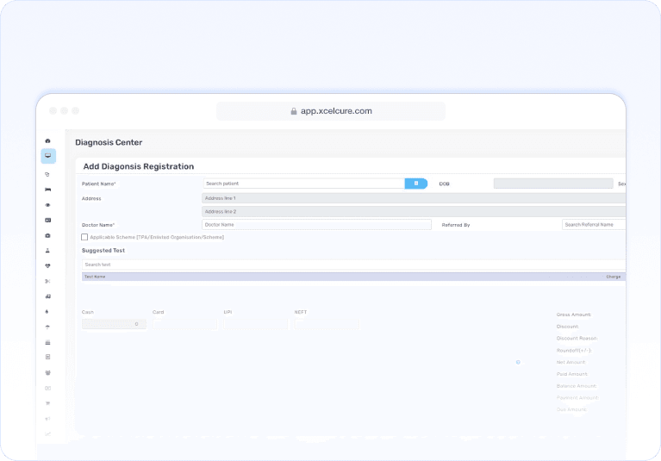Click the Diagnosis Center heading
The image size is (661, 461).
pos(109,142)
